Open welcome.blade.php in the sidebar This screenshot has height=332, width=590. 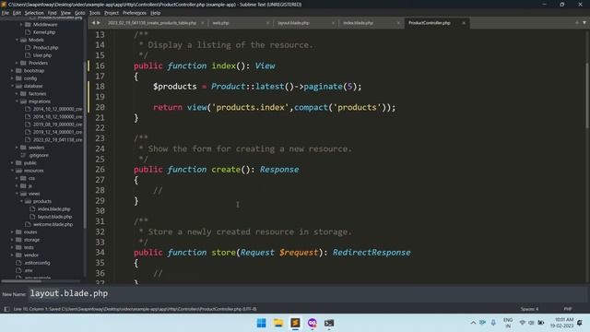[53, 224]
